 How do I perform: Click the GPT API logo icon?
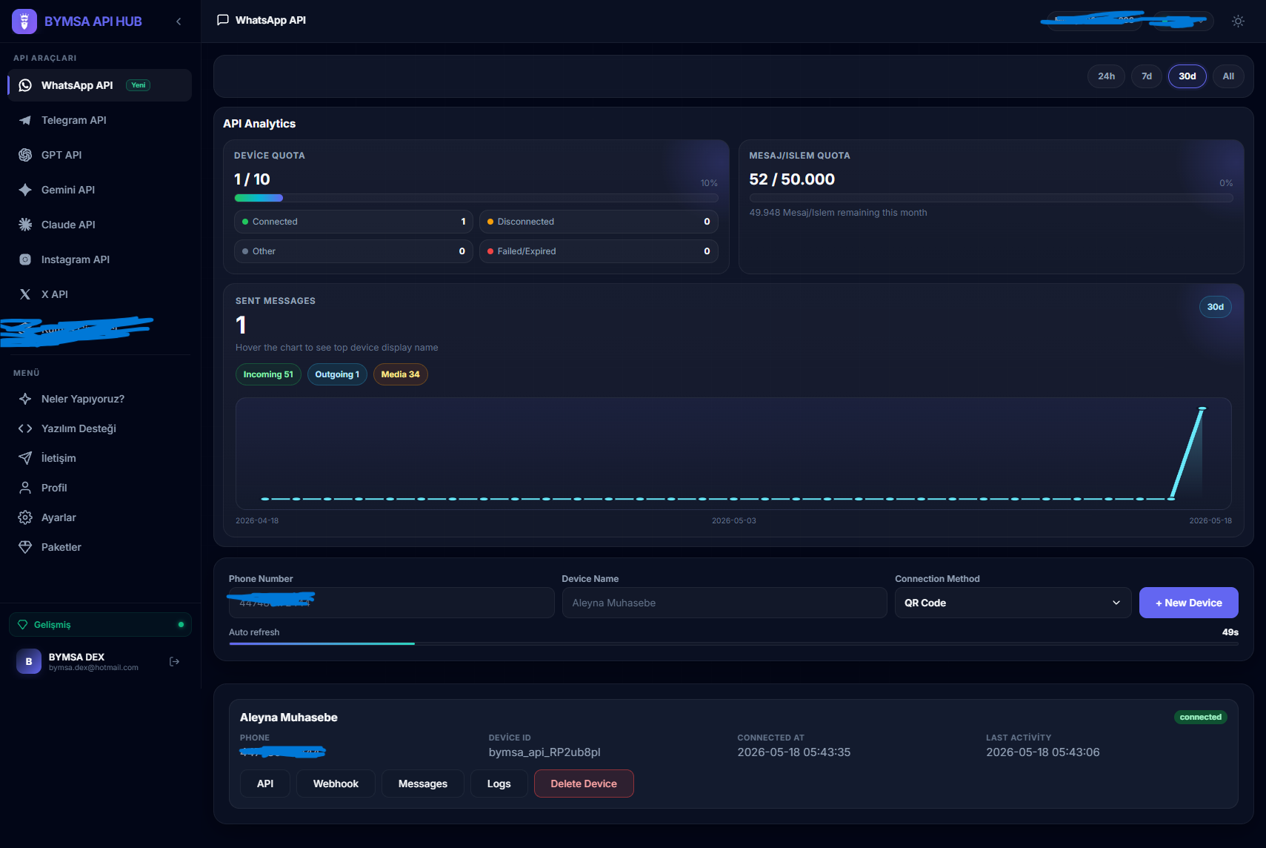click(x=25, y=155)
